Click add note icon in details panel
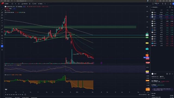 point(170,74)
